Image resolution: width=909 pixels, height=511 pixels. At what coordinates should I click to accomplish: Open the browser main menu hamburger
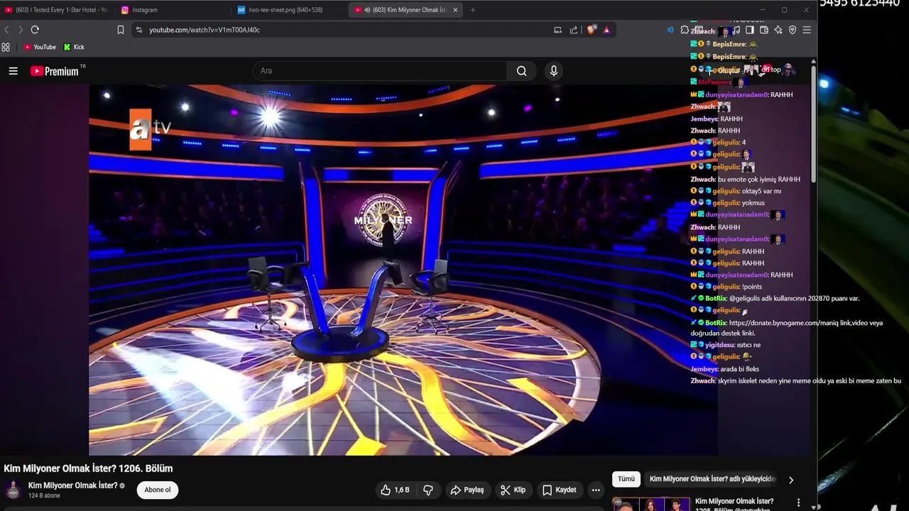click(807, 30)
